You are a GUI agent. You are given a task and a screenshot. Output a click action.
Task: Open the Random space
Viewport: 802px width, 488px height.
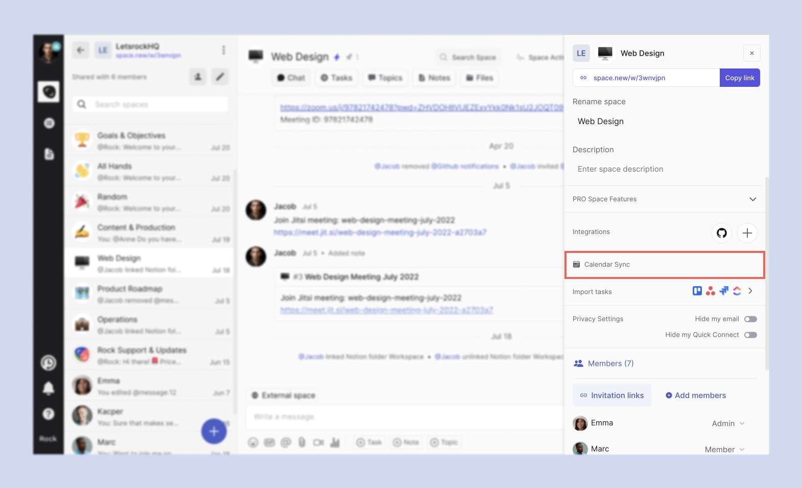click(149, 202)
